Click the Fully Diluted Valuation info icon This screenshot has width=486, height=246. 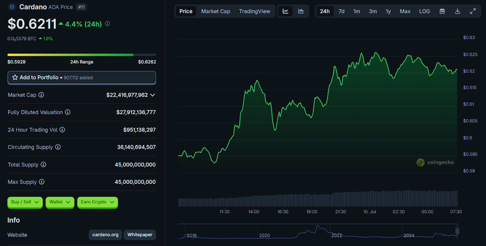tap(68, 112)
